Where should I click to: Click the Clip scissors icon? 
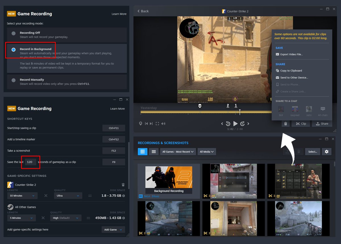pos(301,123)
